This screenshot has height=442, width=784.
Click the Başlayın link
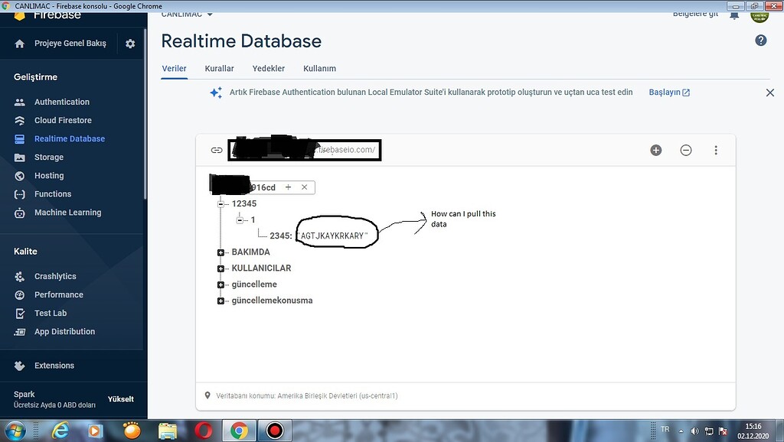point(669,93)
